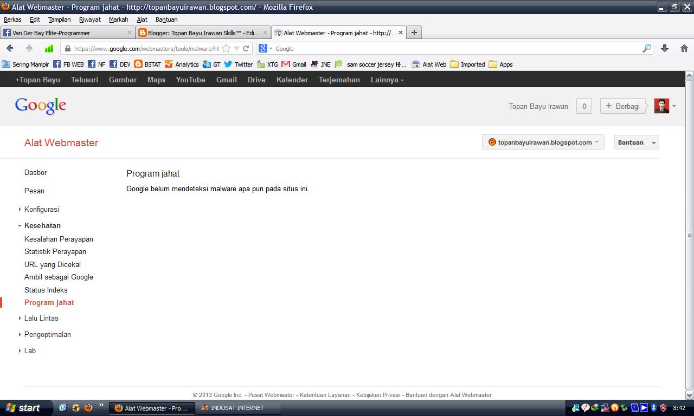Switch to the Blogger Topan Bayu Irawan Skills tab
Image resolution: width=694 pixels, height=416 pixels.
[203, 32]
